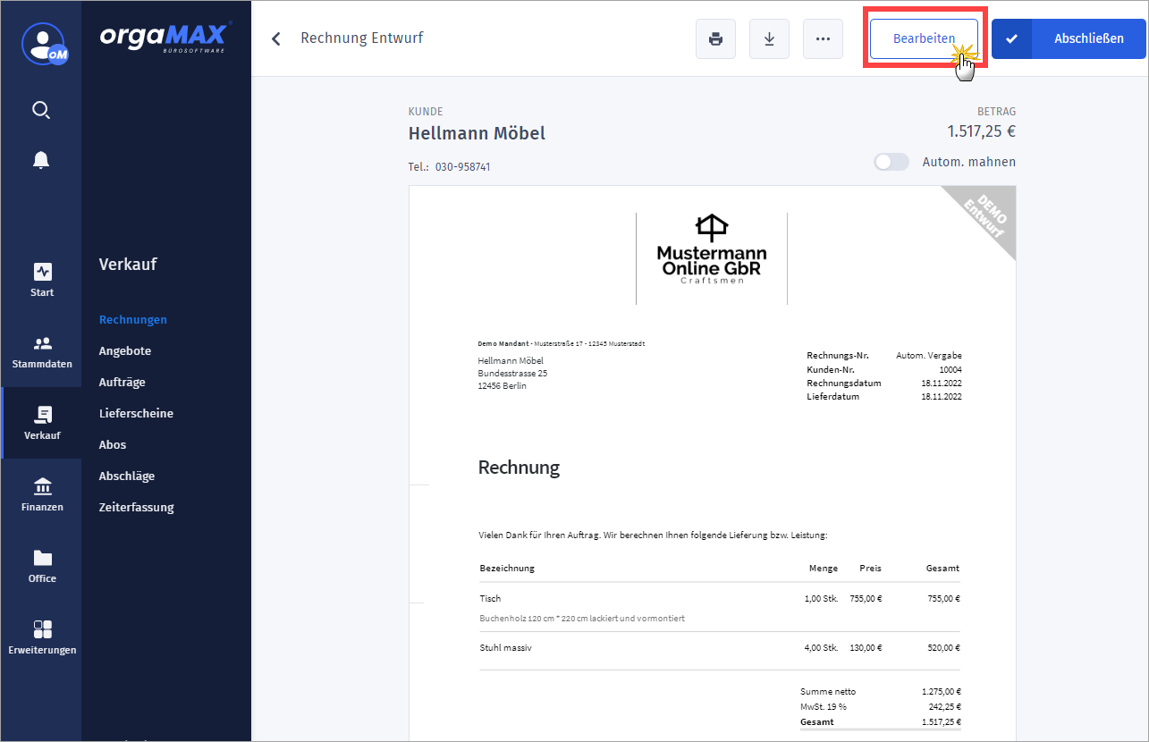Click the user profile avatar icon
This screenshot has height=742, width=1149.
pos(41,43)
